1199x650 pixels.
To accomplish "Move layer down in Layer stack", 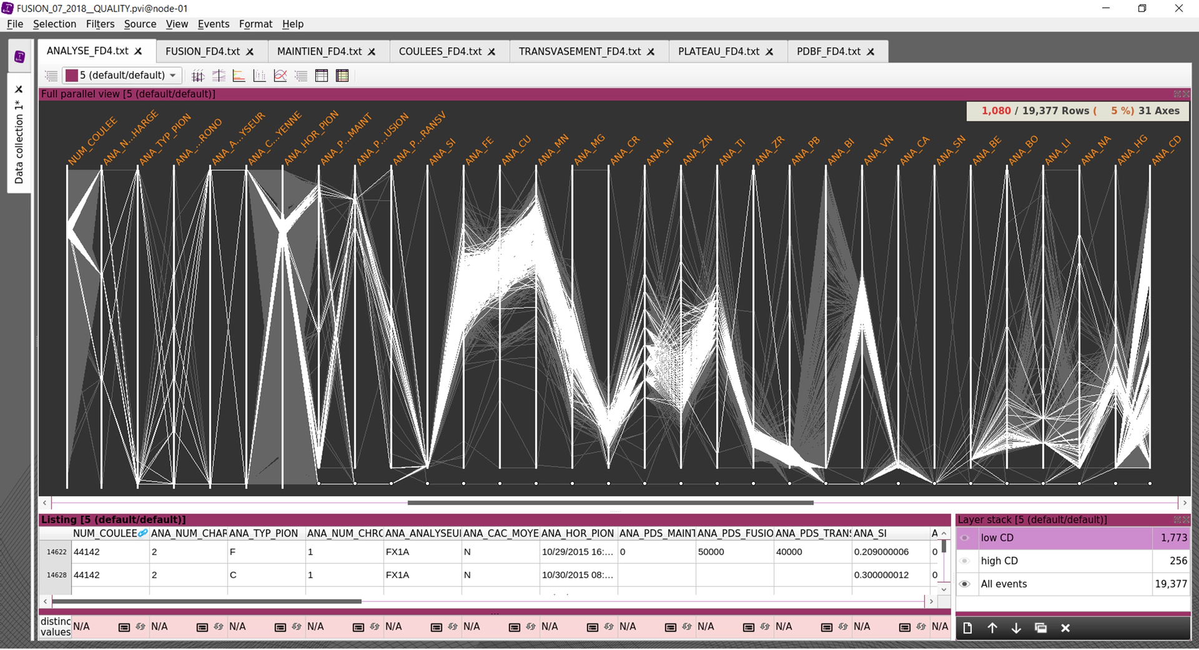I will pos(1016,628).
